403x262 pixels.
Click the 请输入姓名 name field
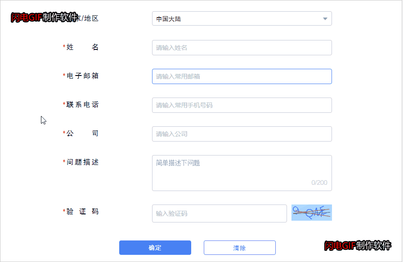click(242, 47)
